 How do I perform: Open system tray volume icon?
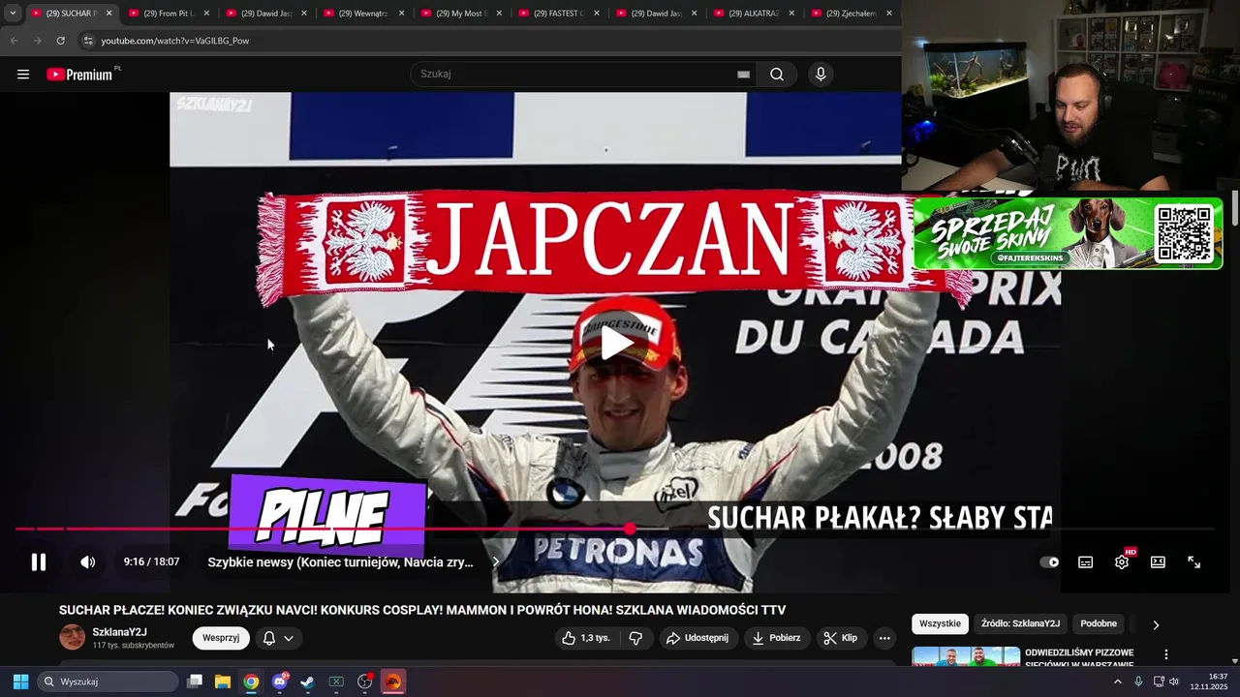tap(1174, 682)
